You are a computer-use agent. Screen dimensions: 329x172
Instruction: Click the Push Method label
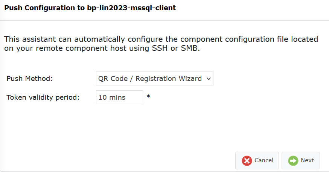pyautogui.click(x=30, y=78)
